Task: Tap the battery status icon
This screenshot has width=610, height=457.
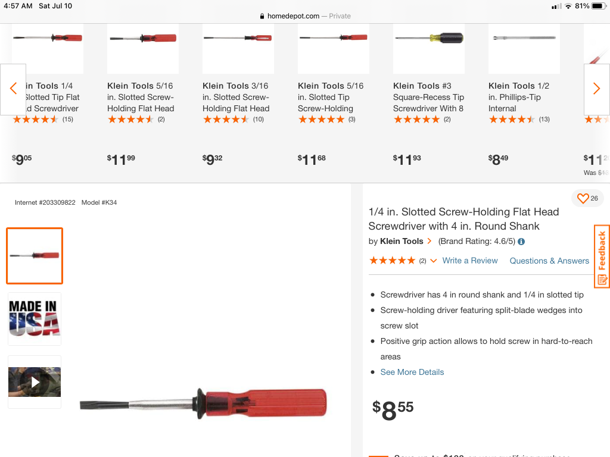Action: [598, 6]
